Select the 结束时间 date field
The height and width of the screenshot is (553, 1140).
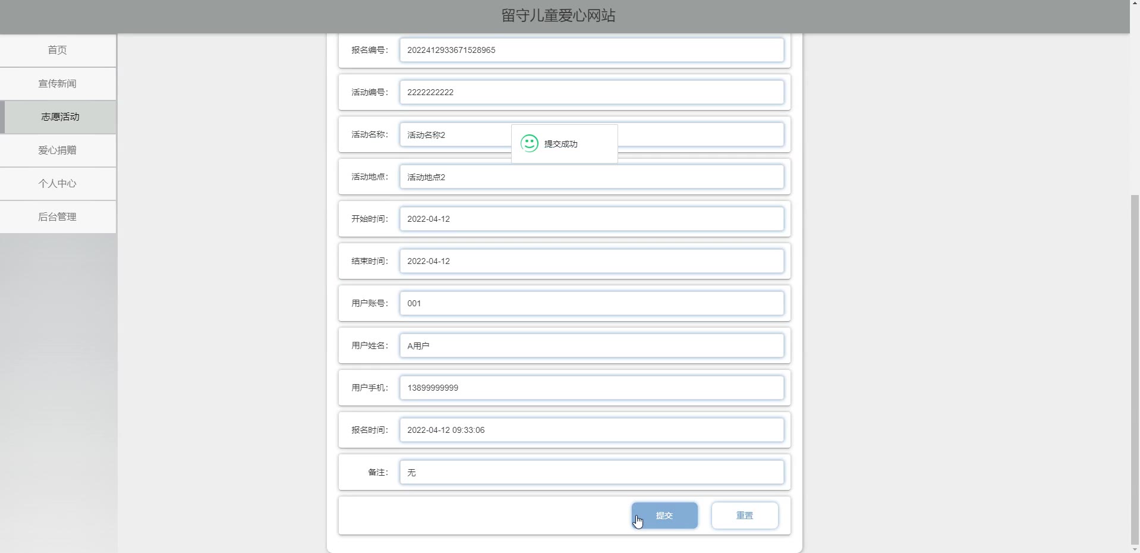pos(591,261)
